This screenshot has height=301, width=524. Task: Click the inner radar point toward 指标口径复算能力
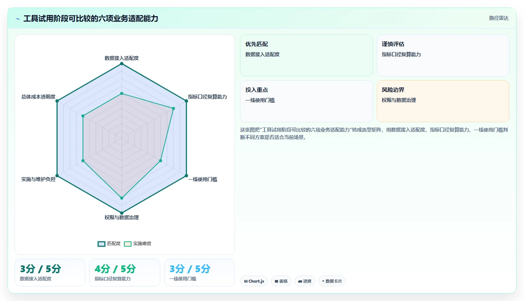(173, 109)
